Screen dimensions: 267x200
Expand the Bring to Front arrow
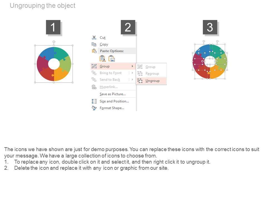132,73
